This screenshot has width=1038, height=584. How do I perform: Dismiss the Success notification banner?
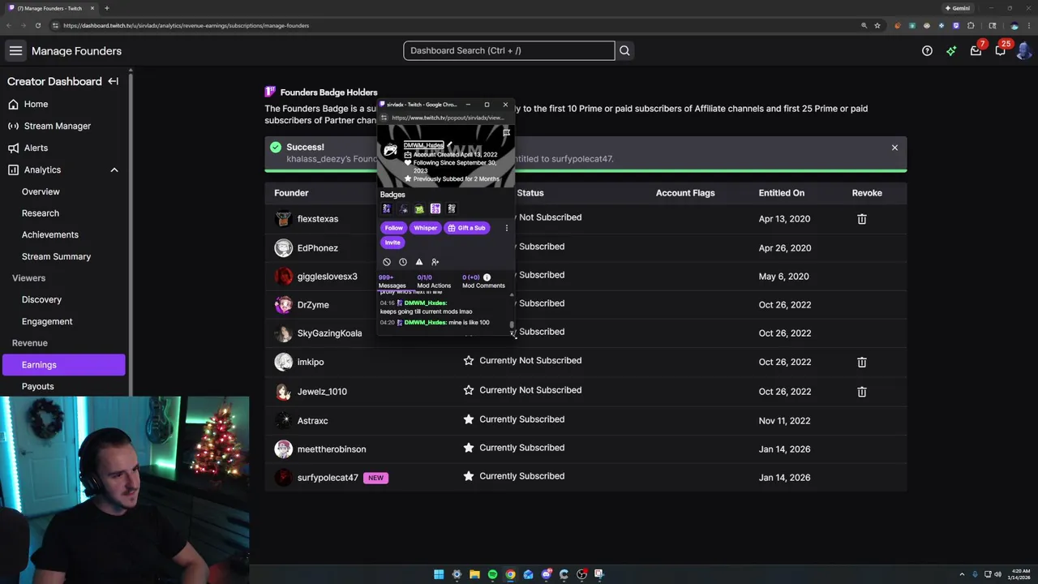(894, 148)
